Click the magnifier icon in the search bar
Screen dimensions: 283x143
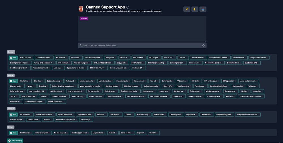(x=81, y=45)
